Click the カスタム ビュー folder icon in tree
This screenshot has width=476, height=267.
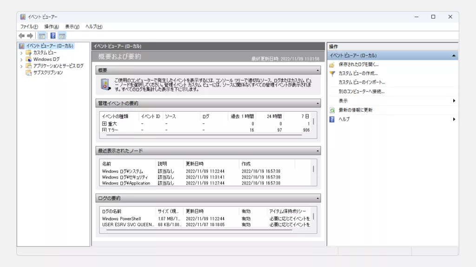click(28, 53)
